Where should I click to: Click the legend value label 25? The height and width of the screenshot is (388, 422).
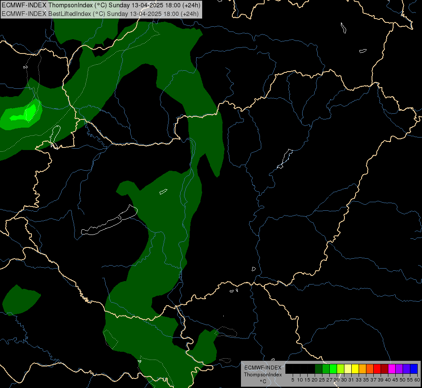point(322,380)
